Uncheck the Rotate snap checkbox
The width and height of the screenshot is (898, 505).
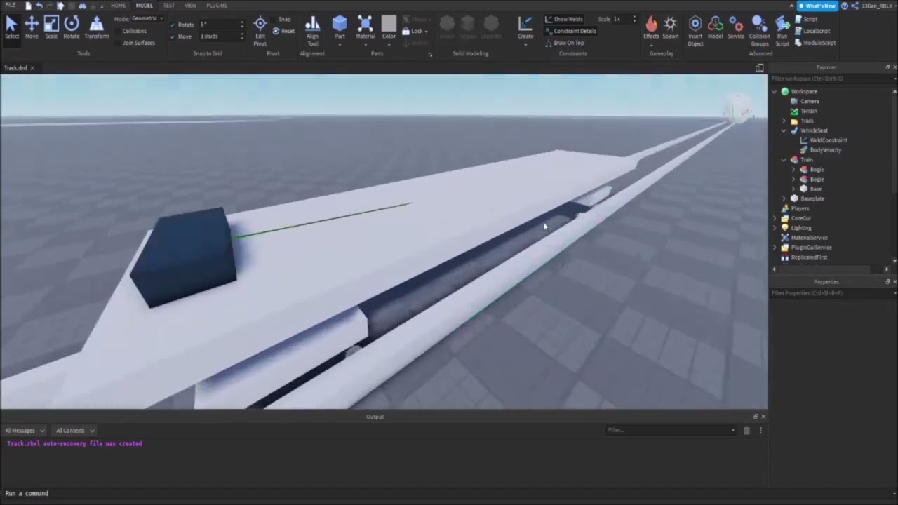(x=173, y=25)
